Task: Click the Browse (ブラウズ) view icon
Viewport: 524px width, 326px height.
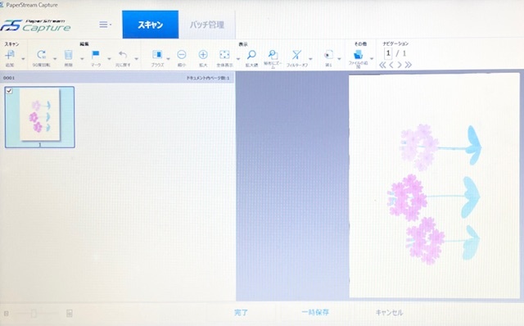Action: click(157, 55)
